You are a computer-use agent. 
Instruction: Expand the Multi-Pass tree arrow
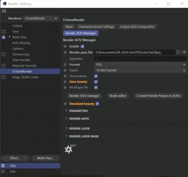point(9,37)
